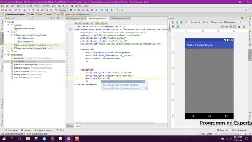Show Blueprint view icon
The width and height of the screenshot is (252, 142).
[x=177, y=22]
